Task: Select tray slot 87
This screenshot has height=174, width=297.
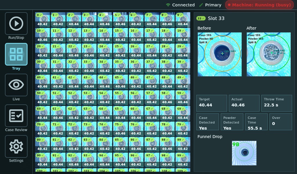Action: click(152, 144)
